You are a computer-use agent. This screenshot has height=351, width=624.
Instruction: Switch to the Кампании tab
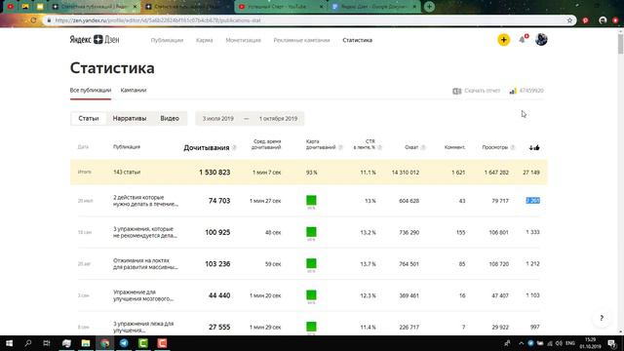[x=134, y=91]
